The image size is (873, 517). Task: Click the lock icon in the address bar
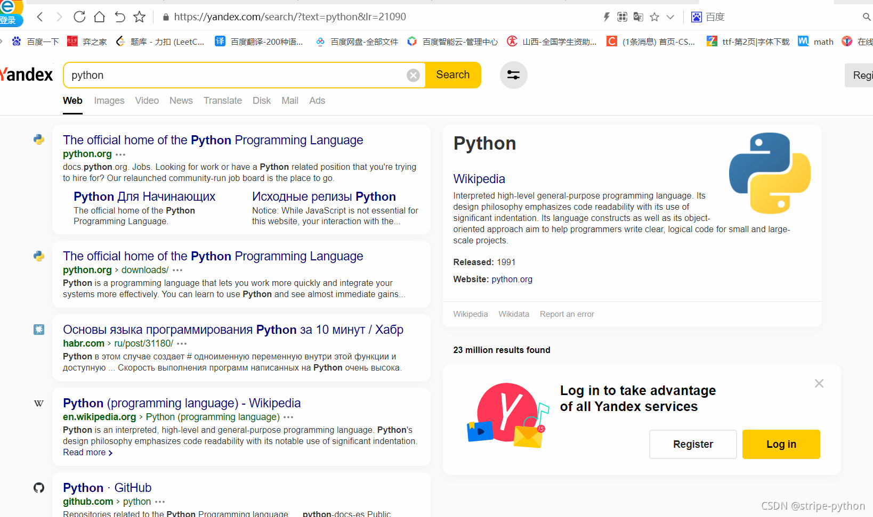(x=165, y=17)
